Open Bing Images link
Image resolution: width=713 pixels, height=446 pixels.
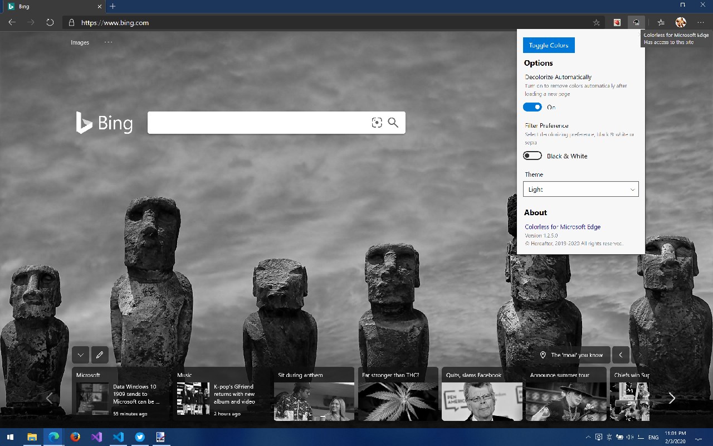tap(80, 42)
